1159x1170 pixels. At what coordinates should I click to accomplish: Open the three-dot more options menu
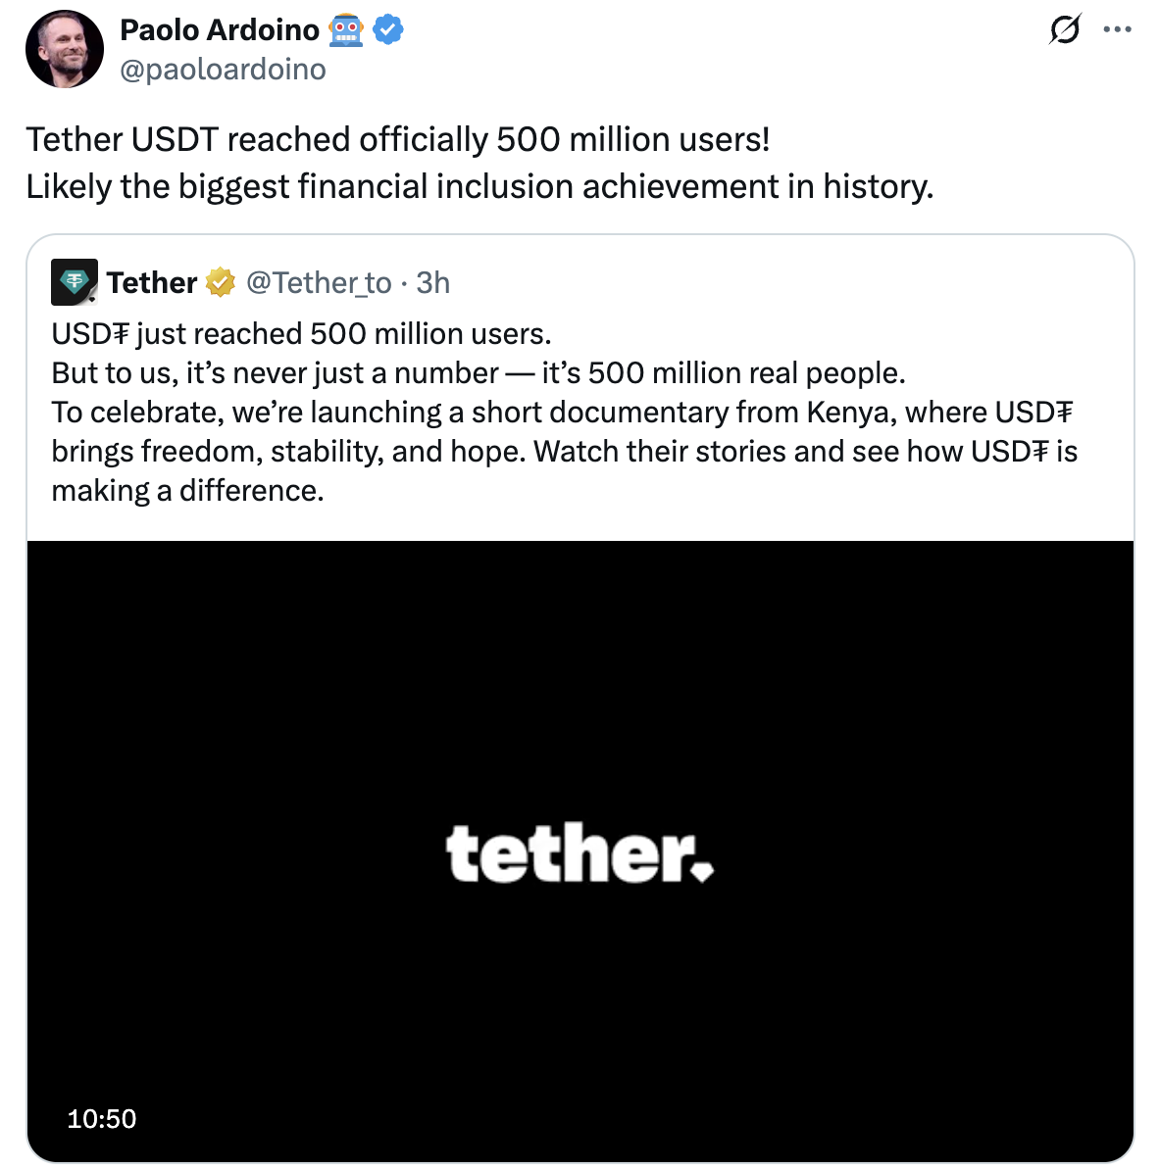pyautogui.click(x=1117, y=30)
